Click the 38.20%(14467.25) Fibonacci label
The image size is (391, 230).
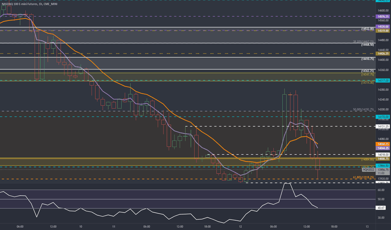pyautogui.click(x=363, y=41)
